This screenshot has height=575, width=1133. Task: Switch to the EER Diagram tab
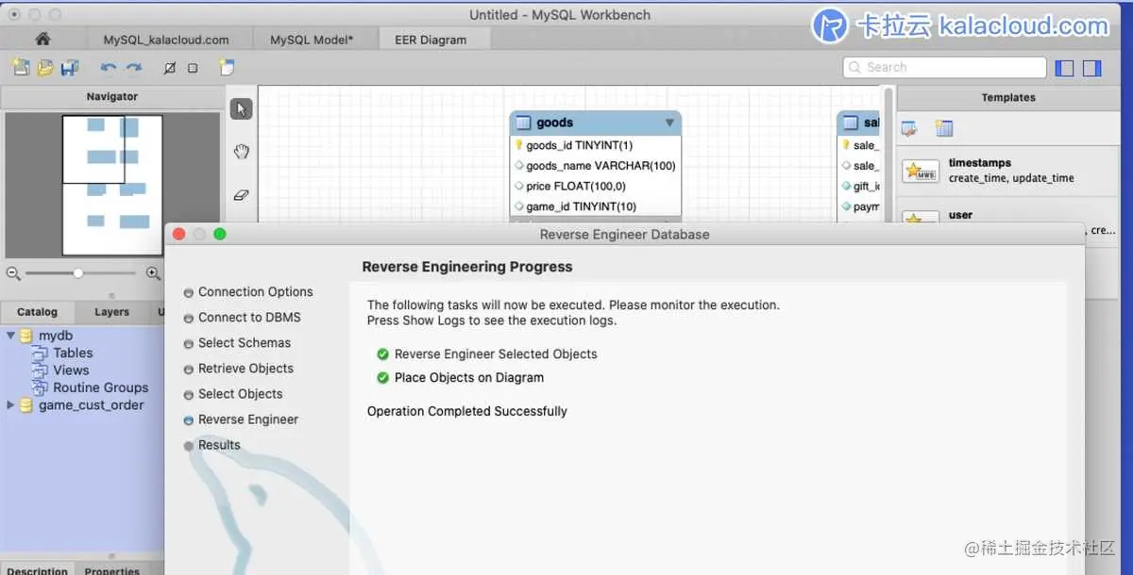point(431,40)
